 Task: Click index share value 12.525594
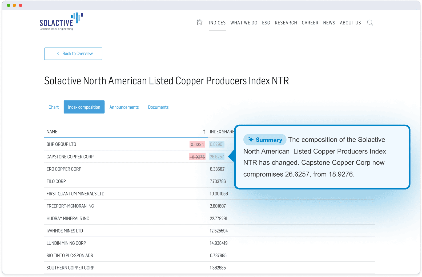[219, 231]
